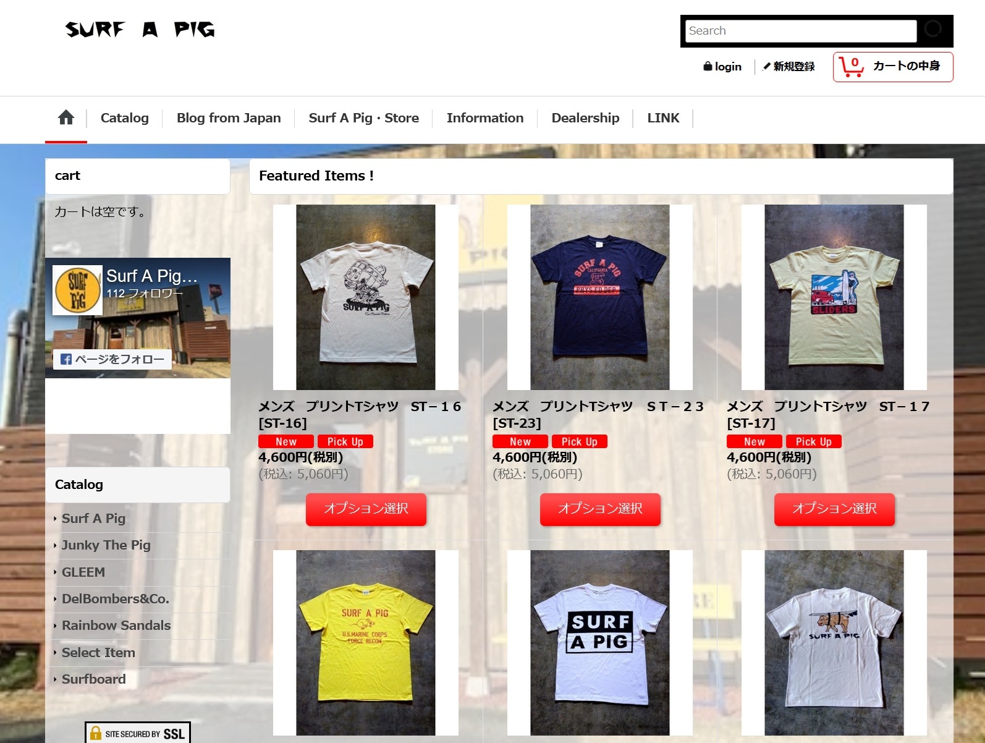
Task: Click the login lock icon
Action: pyautogui.click(x=708, y=66)
